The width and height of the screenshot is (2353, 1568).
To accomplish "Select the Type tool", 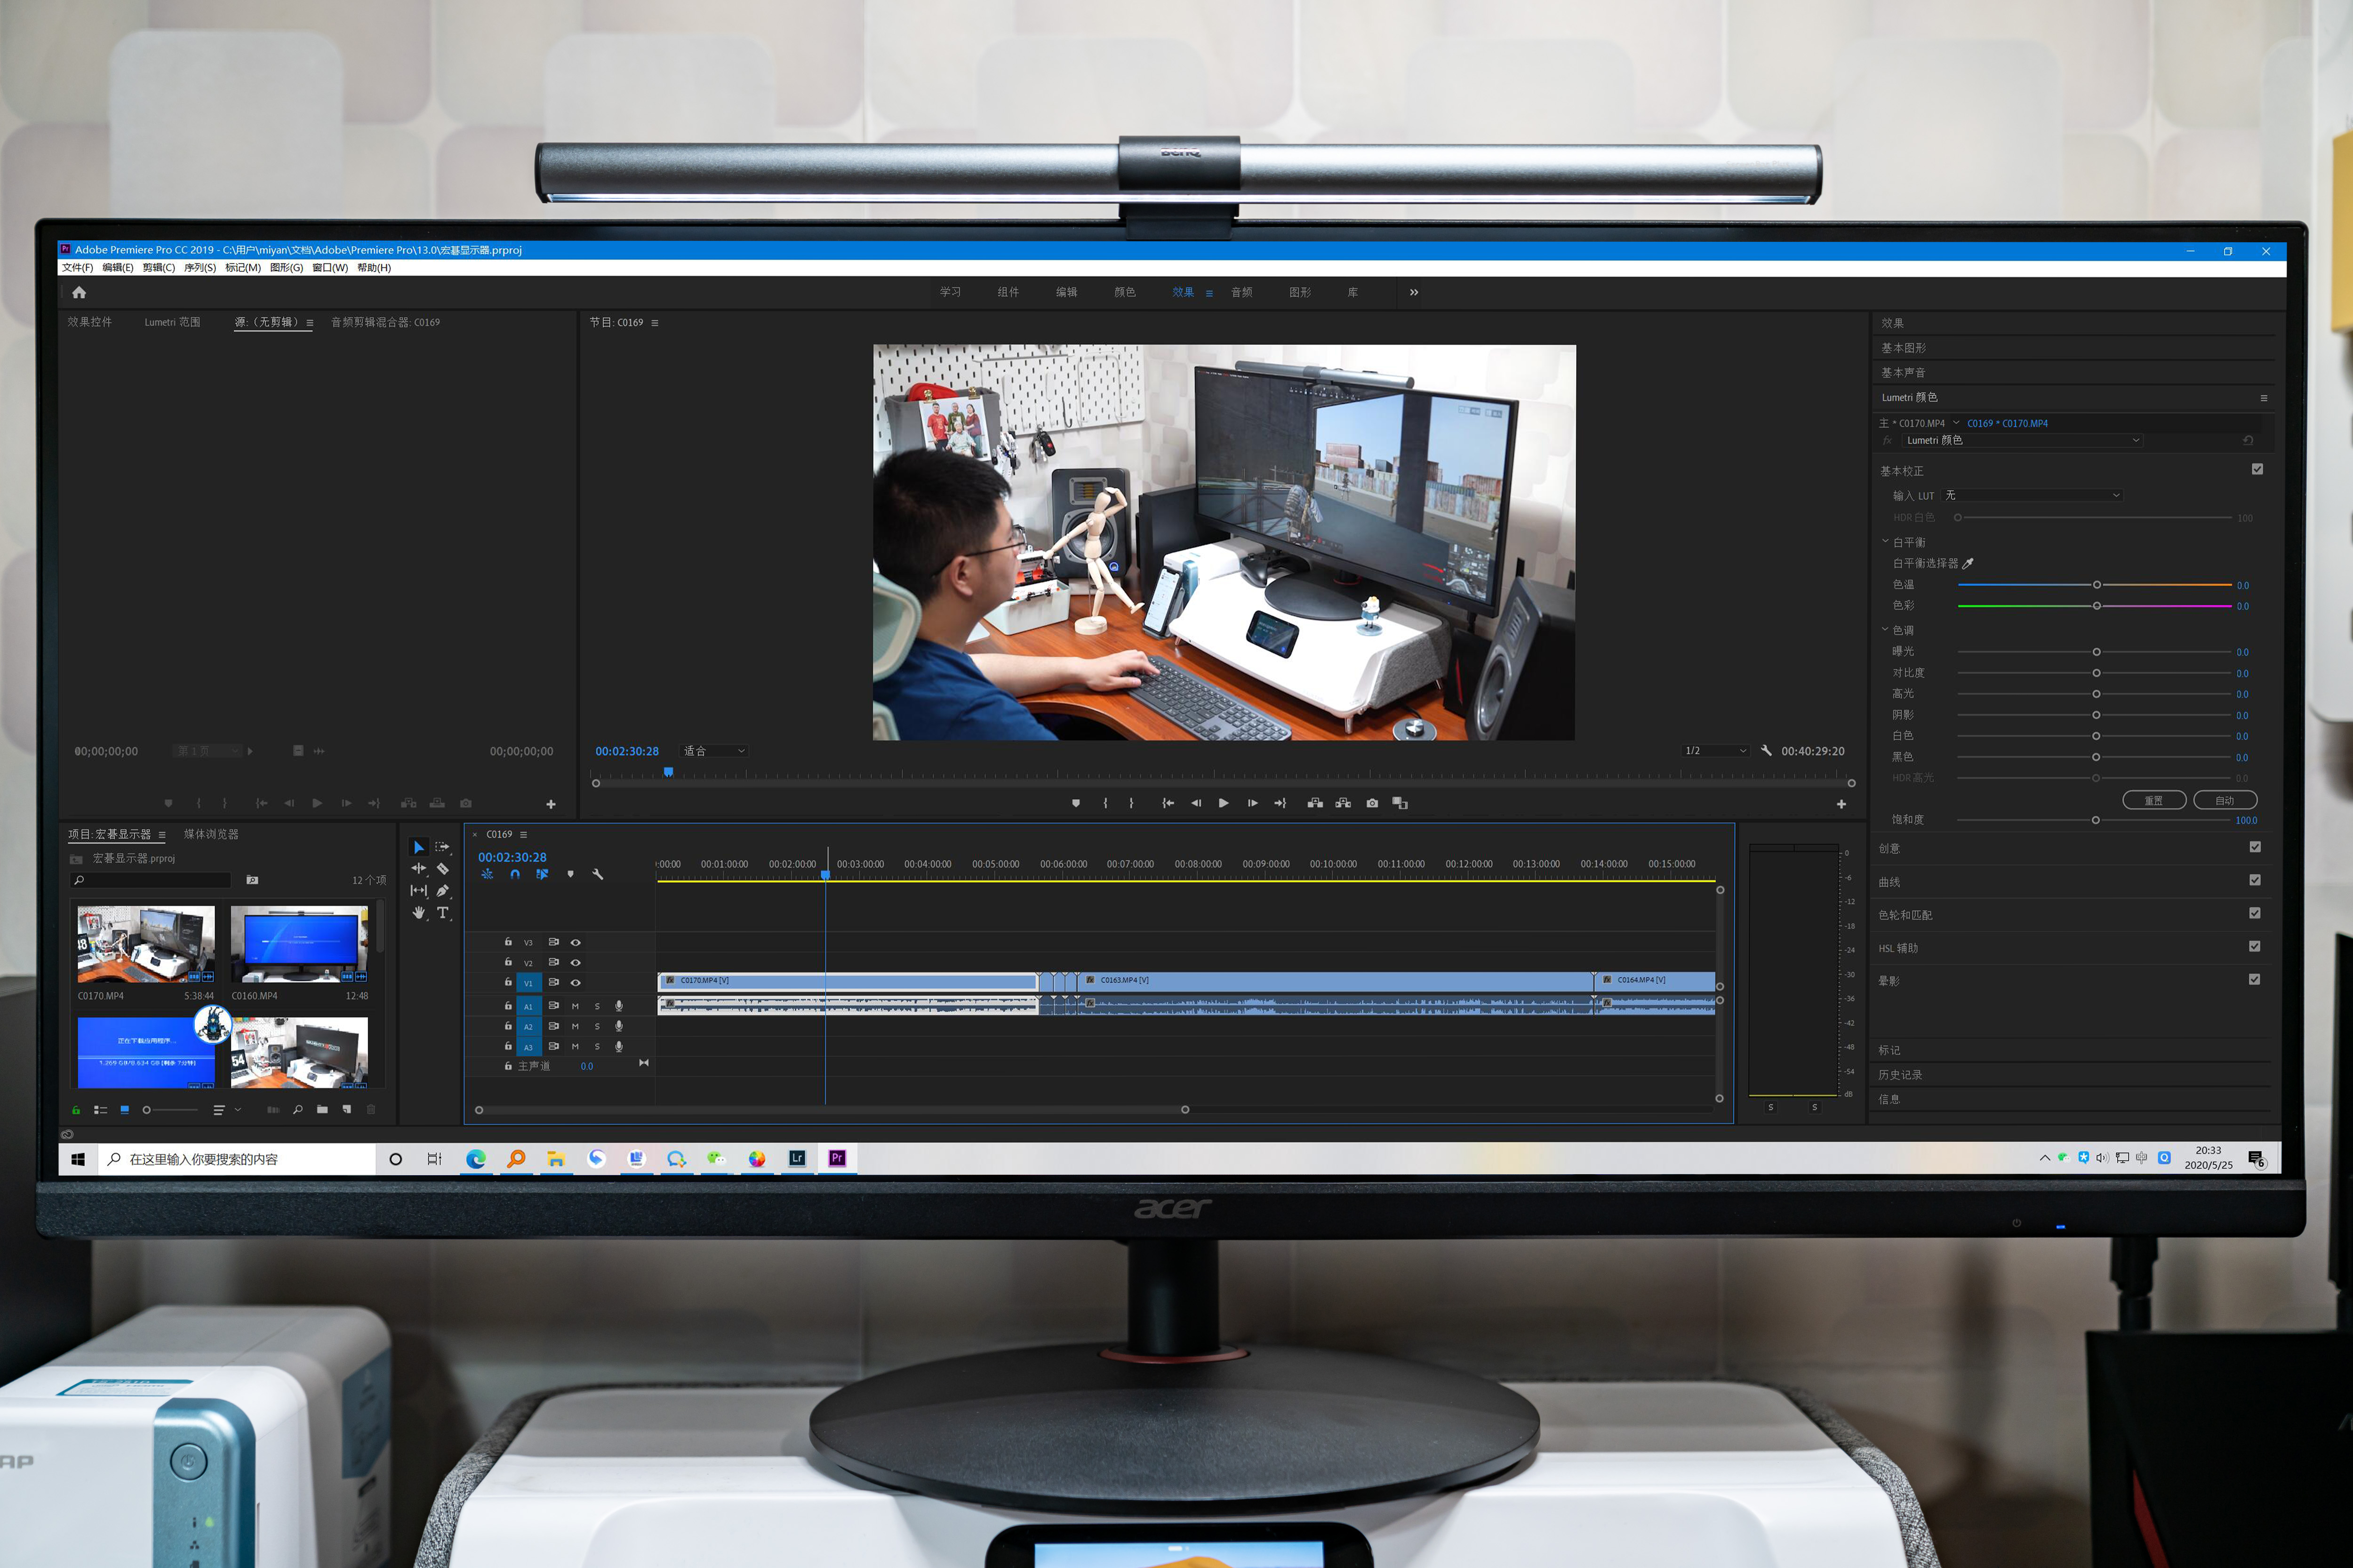I will (442, 913).
